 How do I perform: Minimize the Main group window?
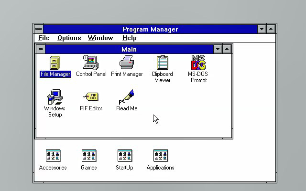click(218, 49)
